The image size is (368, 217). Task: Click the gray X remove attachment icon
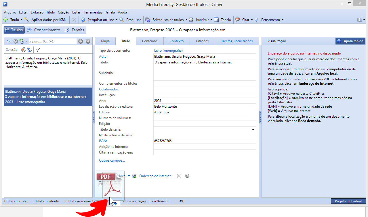point(179,176)
